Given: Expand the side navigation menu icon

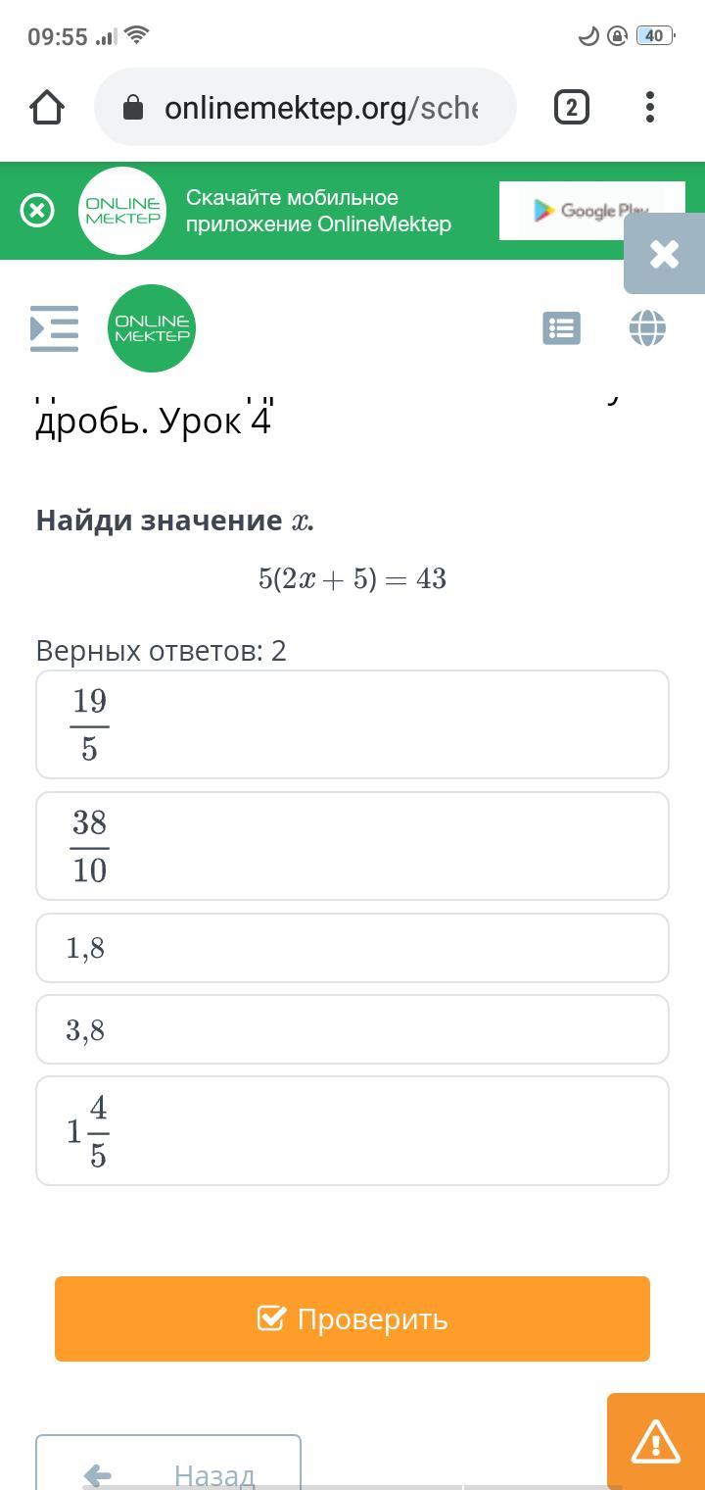Looking at the screenshot, I should click(x=54, y=328).
